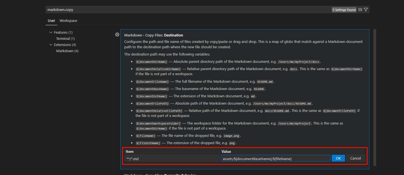404x175 pixels.
Task: Collapse the Extensions (4) tree section
Action: [x=51, y=45]
